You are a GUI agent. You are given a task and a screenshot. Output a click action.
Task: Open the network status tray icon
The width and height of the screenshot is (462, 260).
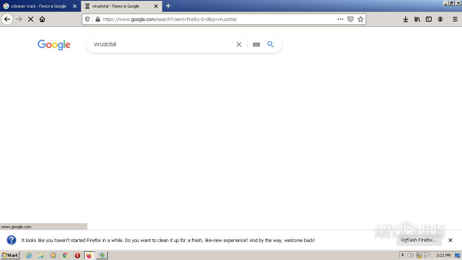(x=419, y=255)
